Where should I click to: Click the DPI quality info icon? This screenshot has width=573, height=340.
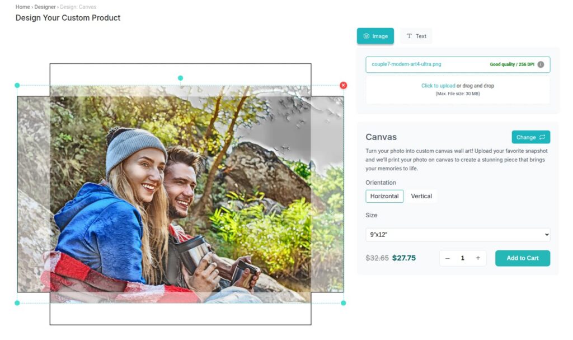coord(541,64)
